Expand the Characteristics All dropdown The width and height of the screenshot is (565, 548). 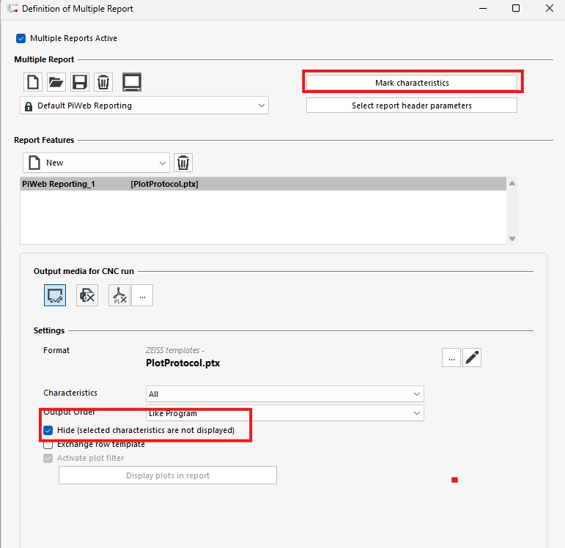(x=285, y=394)
